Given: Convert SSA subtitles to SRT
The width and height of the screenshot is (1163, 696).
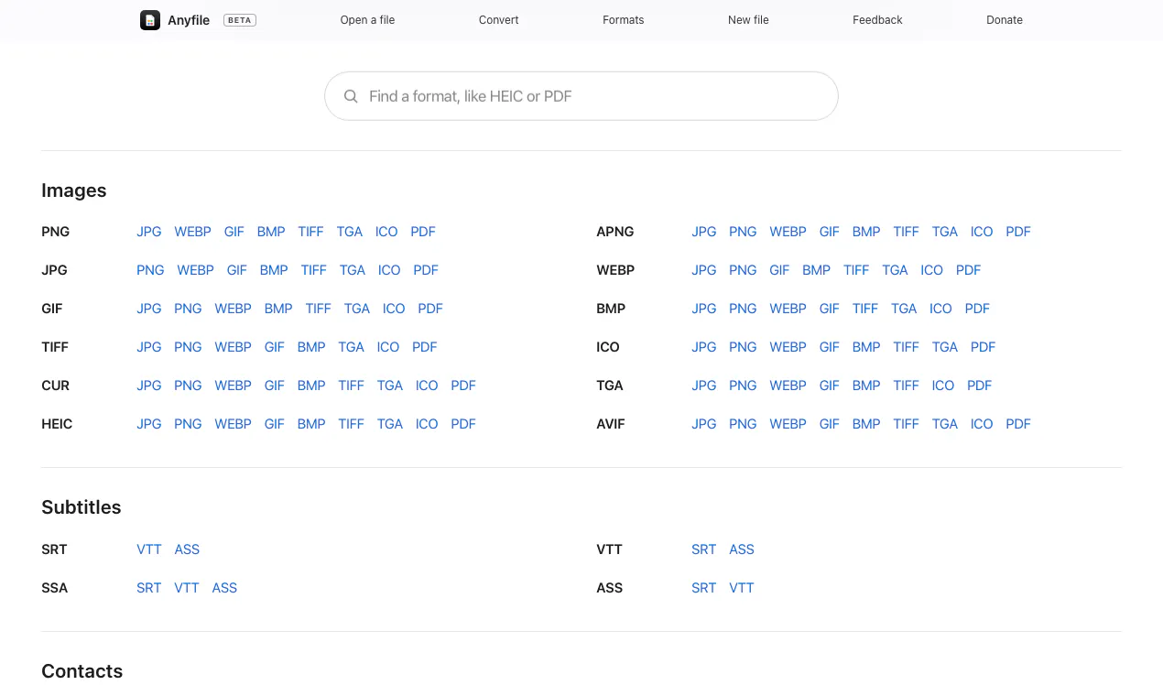Looking at the screenshot, I should pyautogui.click(x=149, y=588).
